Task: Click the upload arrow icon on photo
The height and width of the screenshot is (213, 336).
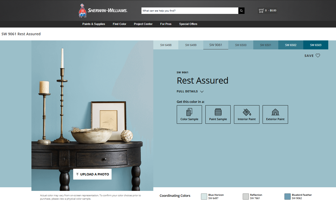Action: click(x=77, y=174)
